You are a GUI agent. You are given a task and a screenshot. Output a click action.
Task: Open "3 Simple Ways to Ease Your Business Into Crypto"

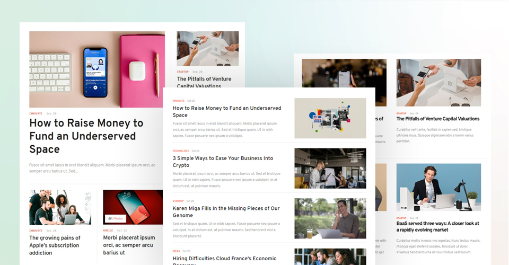[223, 162]
